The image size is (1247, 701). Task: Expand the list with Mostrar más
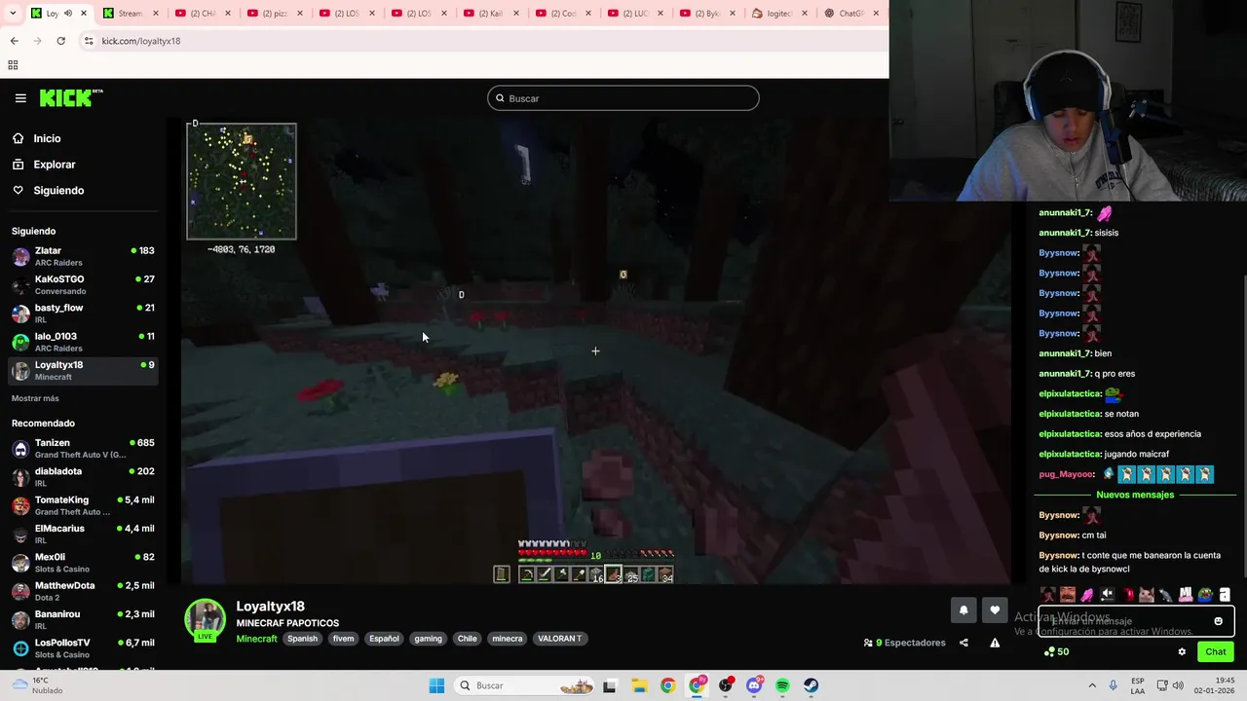tap(35, 398)
